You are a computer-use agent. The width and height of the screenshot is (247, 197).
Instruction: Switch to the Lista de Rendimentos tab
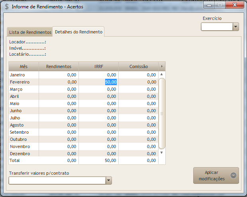30,32
